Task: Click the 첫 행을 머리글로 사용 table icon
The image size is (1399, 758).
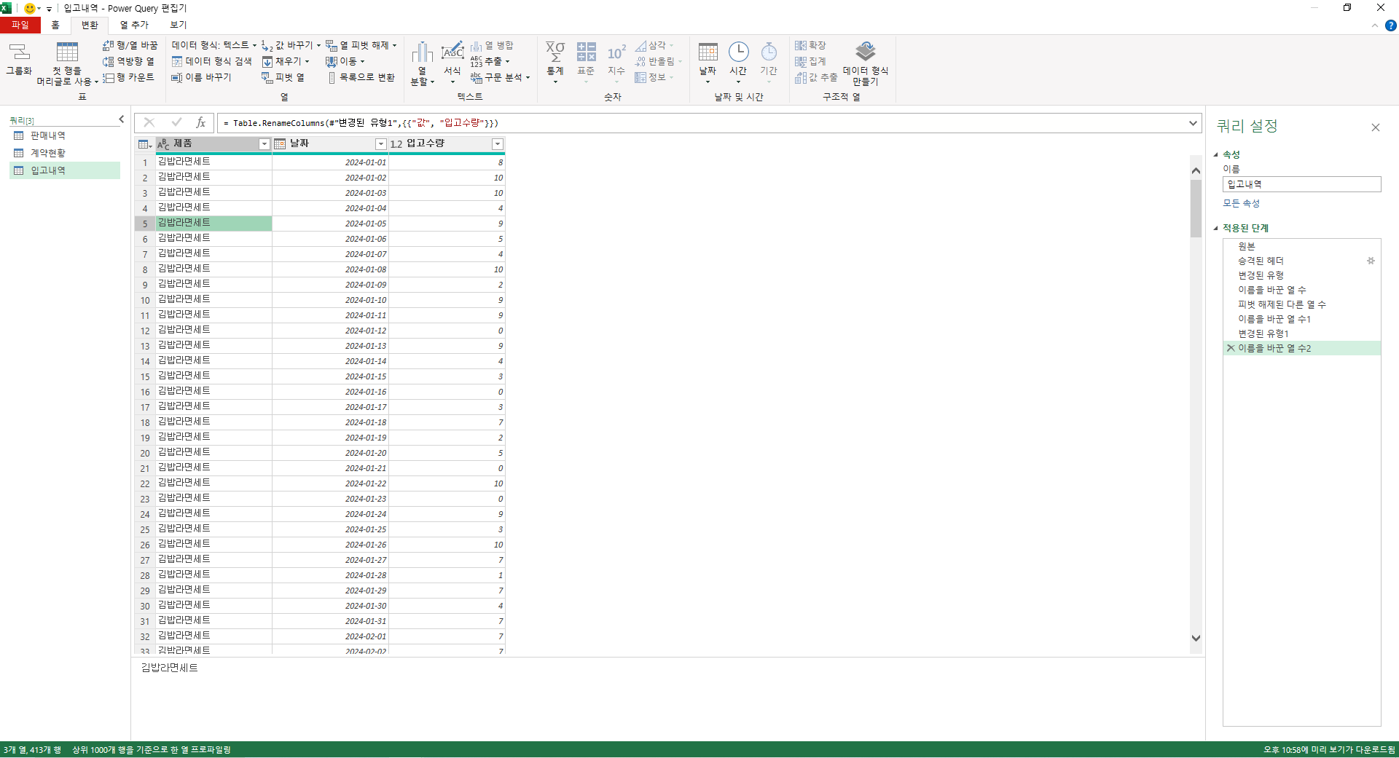Action: point(67,52)
